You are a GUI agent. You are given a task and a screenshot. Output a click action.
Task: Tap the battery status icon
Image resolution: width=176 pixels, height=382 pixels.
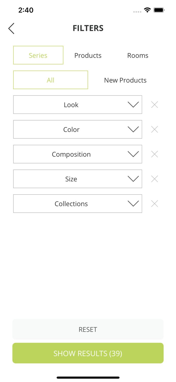[x=159, y=10]
